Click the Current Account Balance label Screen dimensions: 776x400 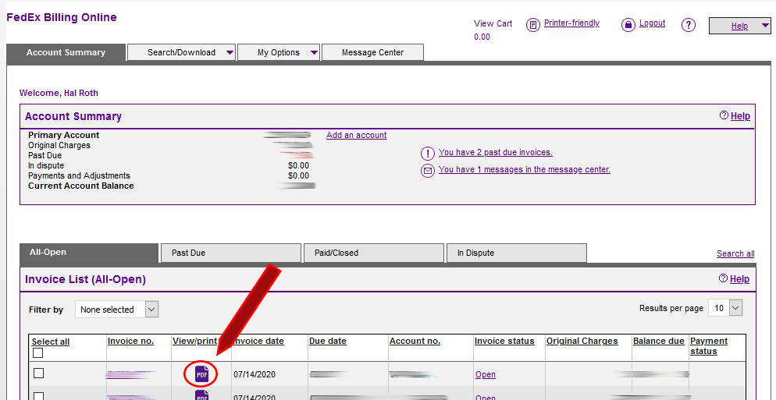coord(81,186)
